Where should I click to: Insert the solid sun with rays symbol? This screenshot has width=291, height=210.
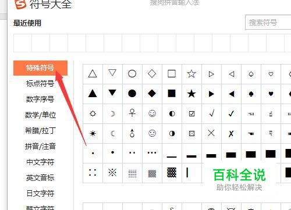click(93, 133)
